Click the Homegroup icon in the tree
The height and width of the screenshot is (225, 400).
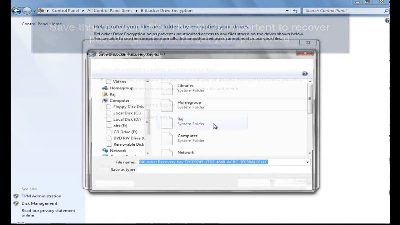point(105,88)
